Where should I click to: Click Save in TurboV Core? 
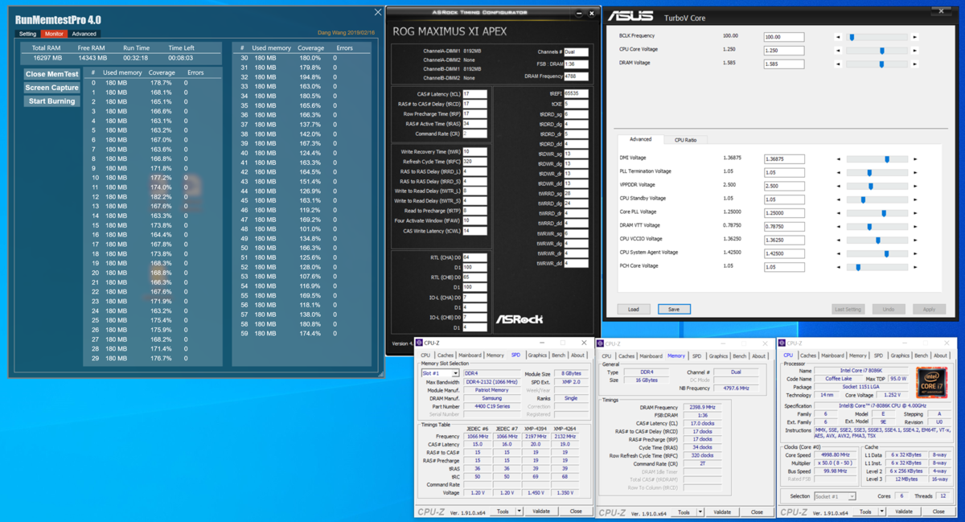(674, 309)
